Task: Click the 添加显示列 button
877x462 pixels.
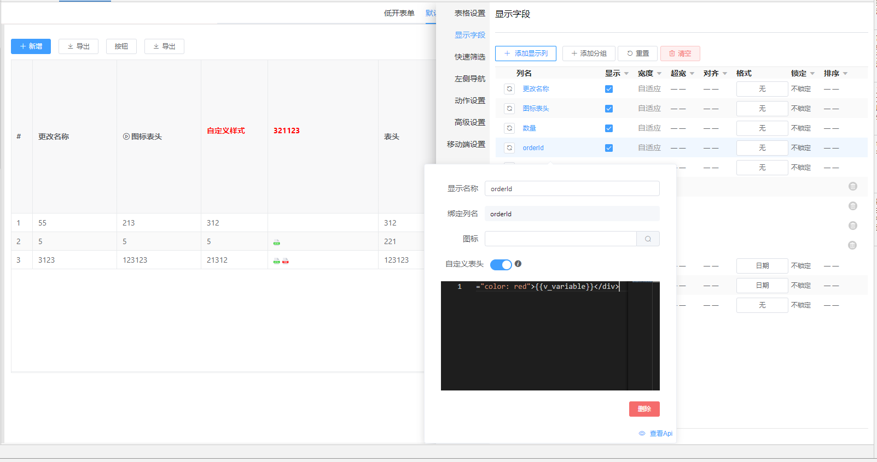Action: pos(525,54)
